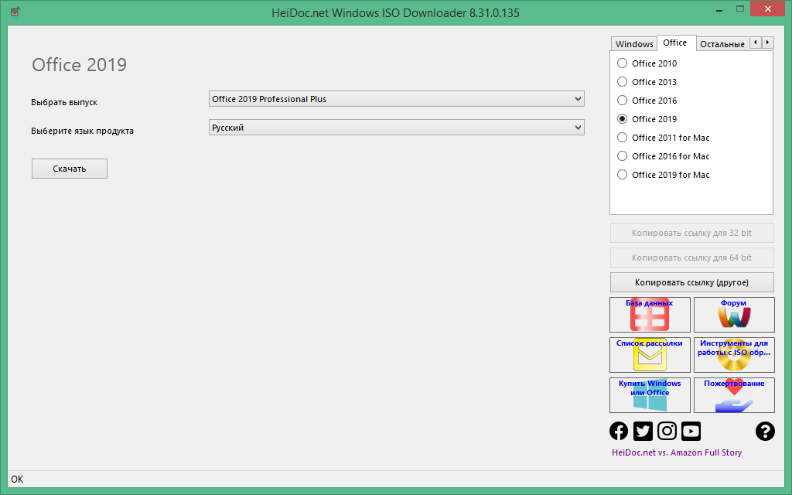The height and width of the screenshot is (495, 792).
Task: Maximize the ISO Downloader window
Action: [x=740, y=9]
